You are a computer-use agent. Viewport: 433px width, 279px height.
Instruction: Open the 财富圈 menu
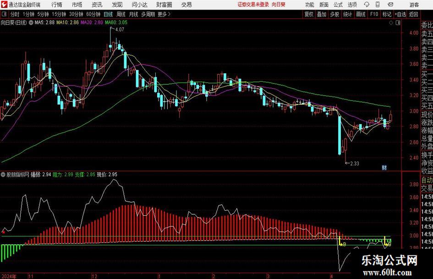[164, 5]
